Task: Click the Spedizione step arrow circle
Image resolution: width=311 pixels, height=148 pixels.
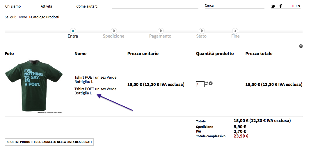Action: point(114,31)
